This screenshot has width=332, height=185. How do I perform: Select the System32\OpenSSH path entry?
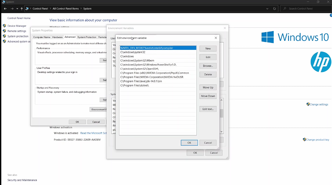pos(158,69)
